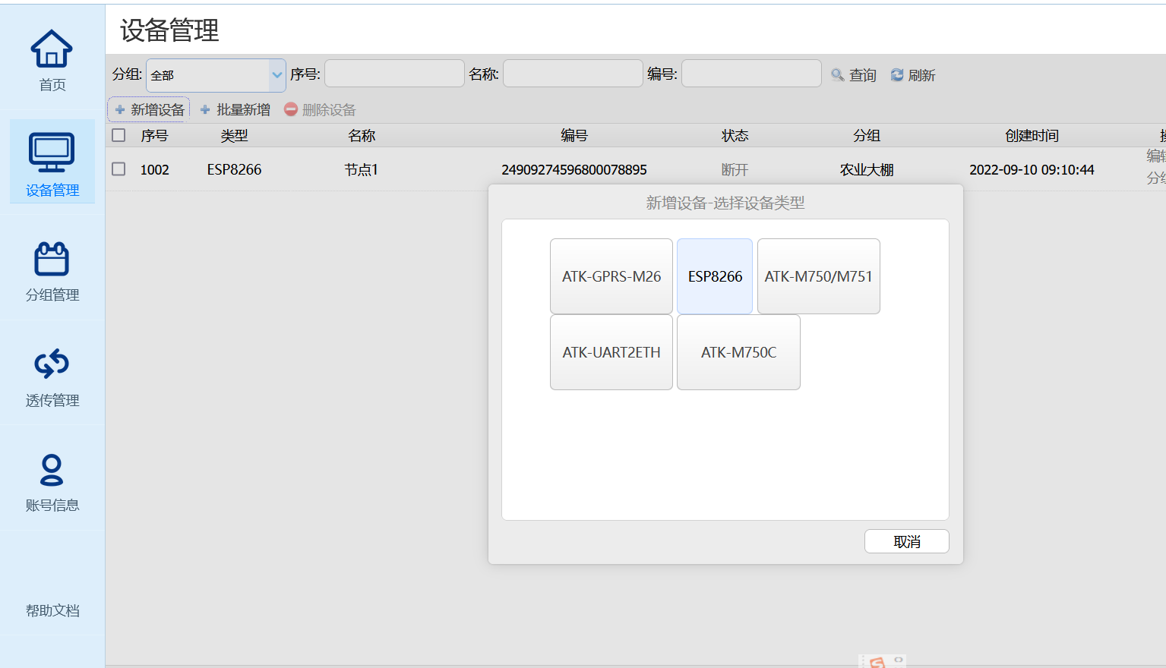
Task: Click the 创建时间 column header
Action: (x=1032, y=135)
